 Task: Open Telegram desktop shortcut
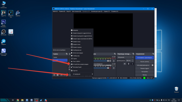[x=3, y=42]
